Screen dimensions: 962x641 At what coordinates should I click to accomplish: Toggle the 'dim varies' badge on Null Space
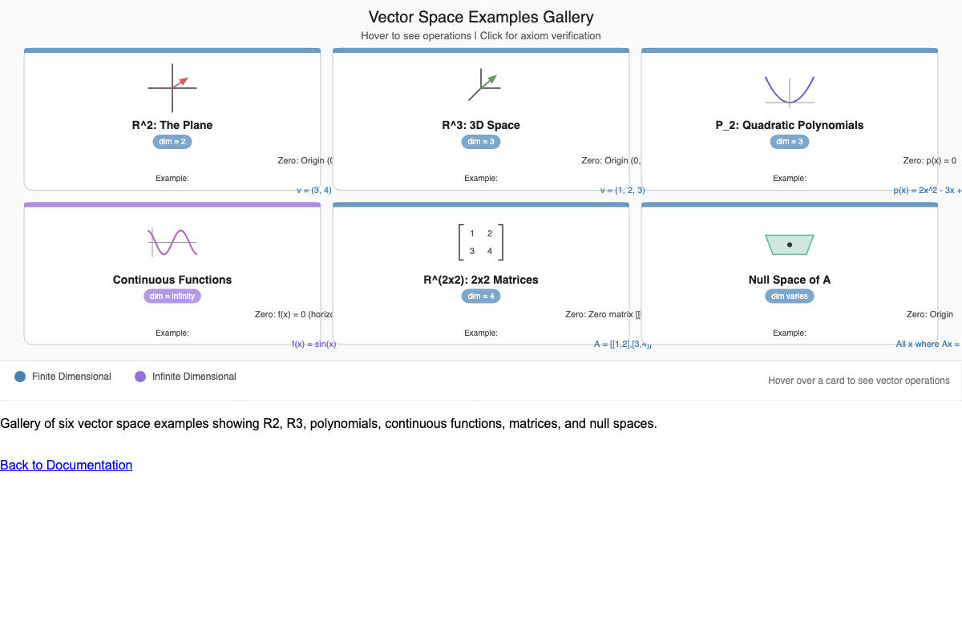point(790,296)
